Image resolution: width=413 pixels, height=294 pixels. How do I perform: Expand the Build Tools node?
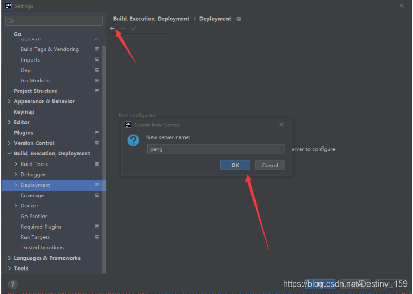coord(16,164)
